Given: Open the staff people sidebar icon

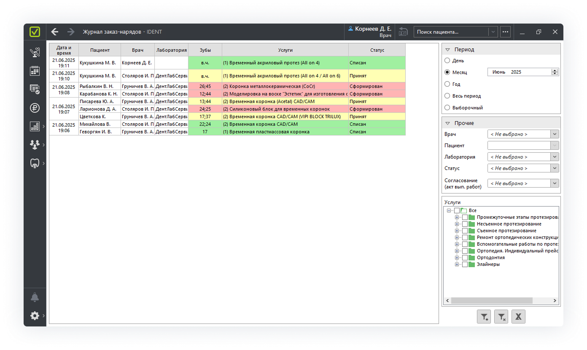Looking at the screenshot, I should (x=35, y=145).
